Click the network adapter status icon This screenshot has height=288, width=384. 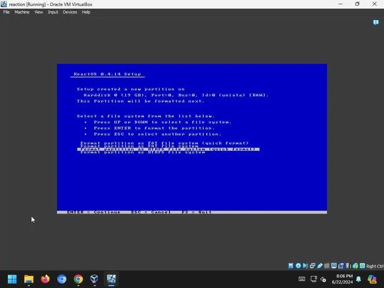click(x=312, y=266)
